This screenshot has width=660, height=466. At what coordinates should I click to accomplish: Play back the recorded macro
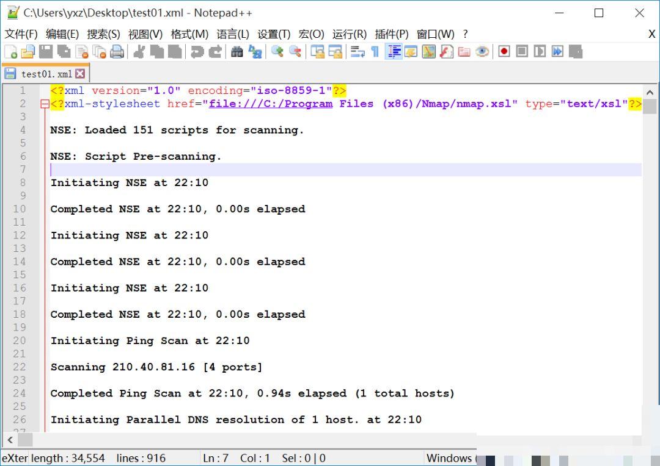pyautogui.click(x=540, y=52)
